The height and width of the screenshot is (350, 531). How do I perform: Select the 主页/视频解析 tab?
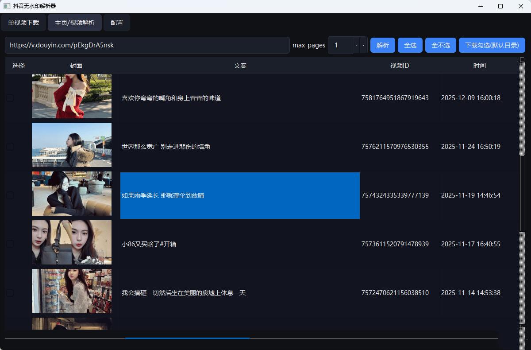click(74, 22)
